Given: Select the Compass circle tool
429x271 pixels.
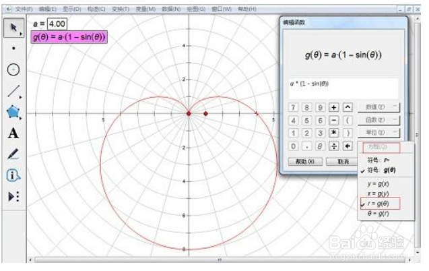Looking at the screenshot, I should coord(13,69).
